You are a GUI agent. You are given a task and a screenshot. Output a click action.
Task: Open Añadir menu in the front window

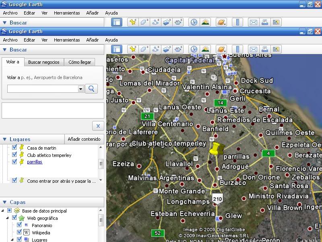93,40
